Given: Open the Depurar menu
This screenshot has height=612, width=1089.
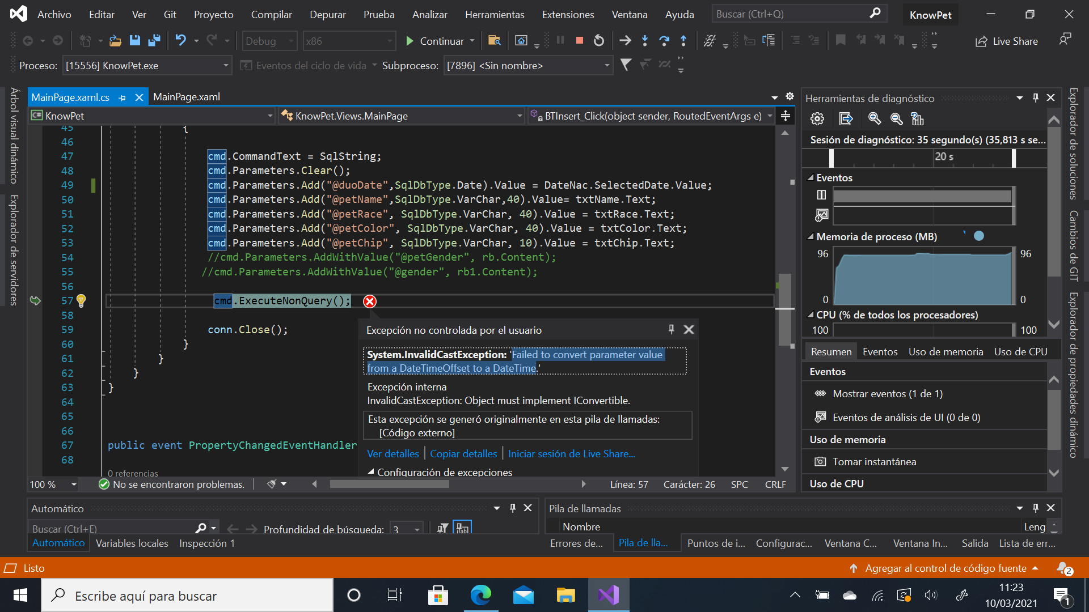Looking at the screenshot, I should coord(327,15).
